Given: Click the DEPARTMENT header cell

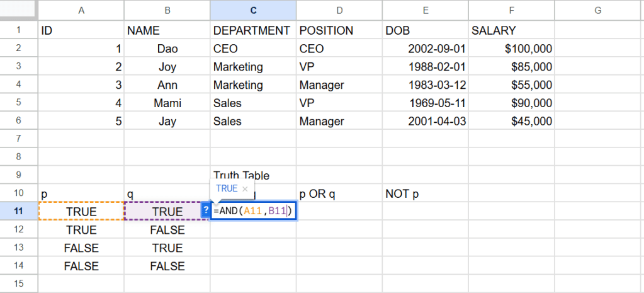Looking at the screenshot, I should pyautogui.click(x=253, y=30).
